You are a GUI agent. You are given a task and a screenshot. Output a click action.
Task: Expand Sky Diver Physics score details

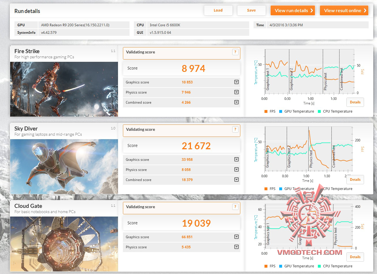pos(237,170)
